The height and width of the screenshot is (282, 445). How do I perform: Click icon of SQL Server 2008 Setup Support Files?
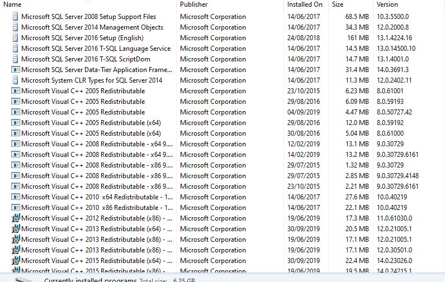[x=16, y=16]
